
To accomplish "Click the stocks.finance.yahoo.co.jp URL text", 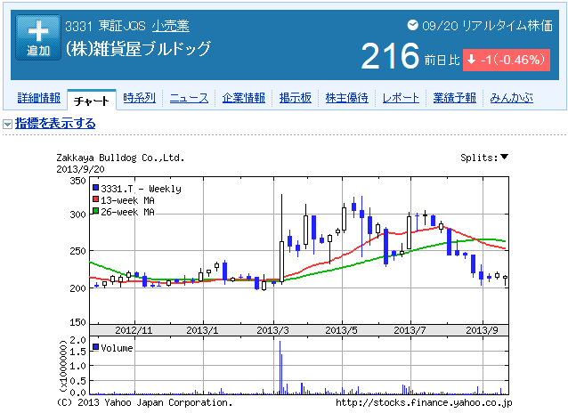I will pos(424,403).
